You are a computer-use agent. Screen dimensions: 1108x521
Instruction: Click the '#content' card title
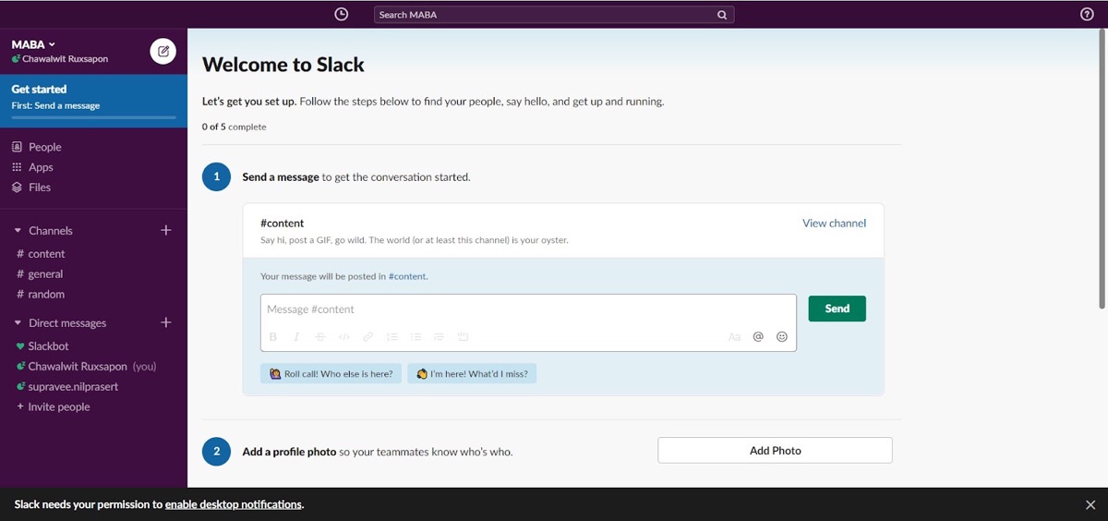[282, 224]
